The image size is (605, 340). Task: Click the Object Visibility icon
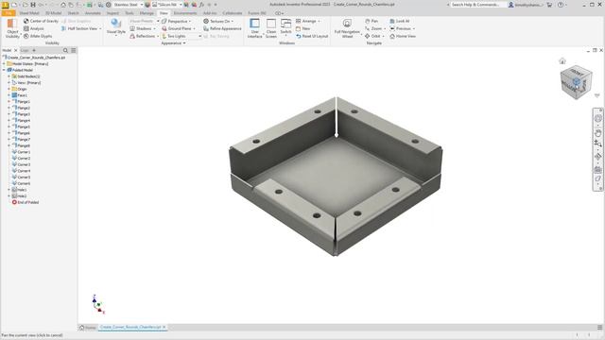tap(12, 28)
